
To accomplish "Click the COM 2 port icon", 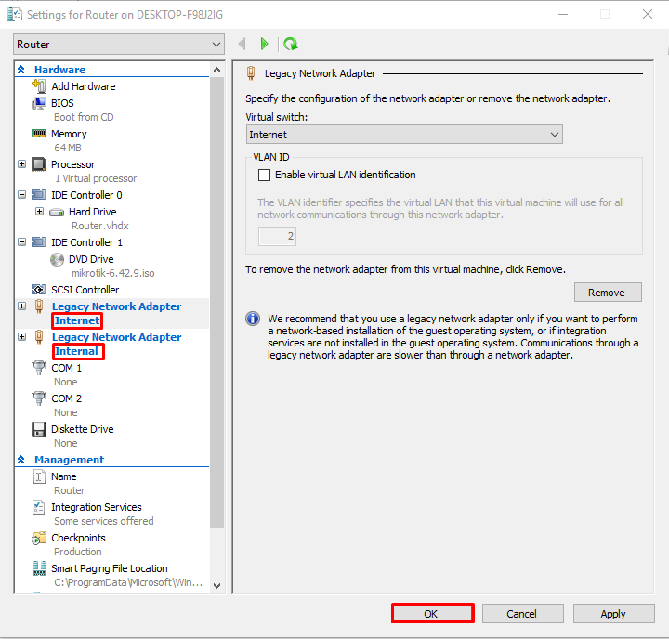I will (39, 398).
